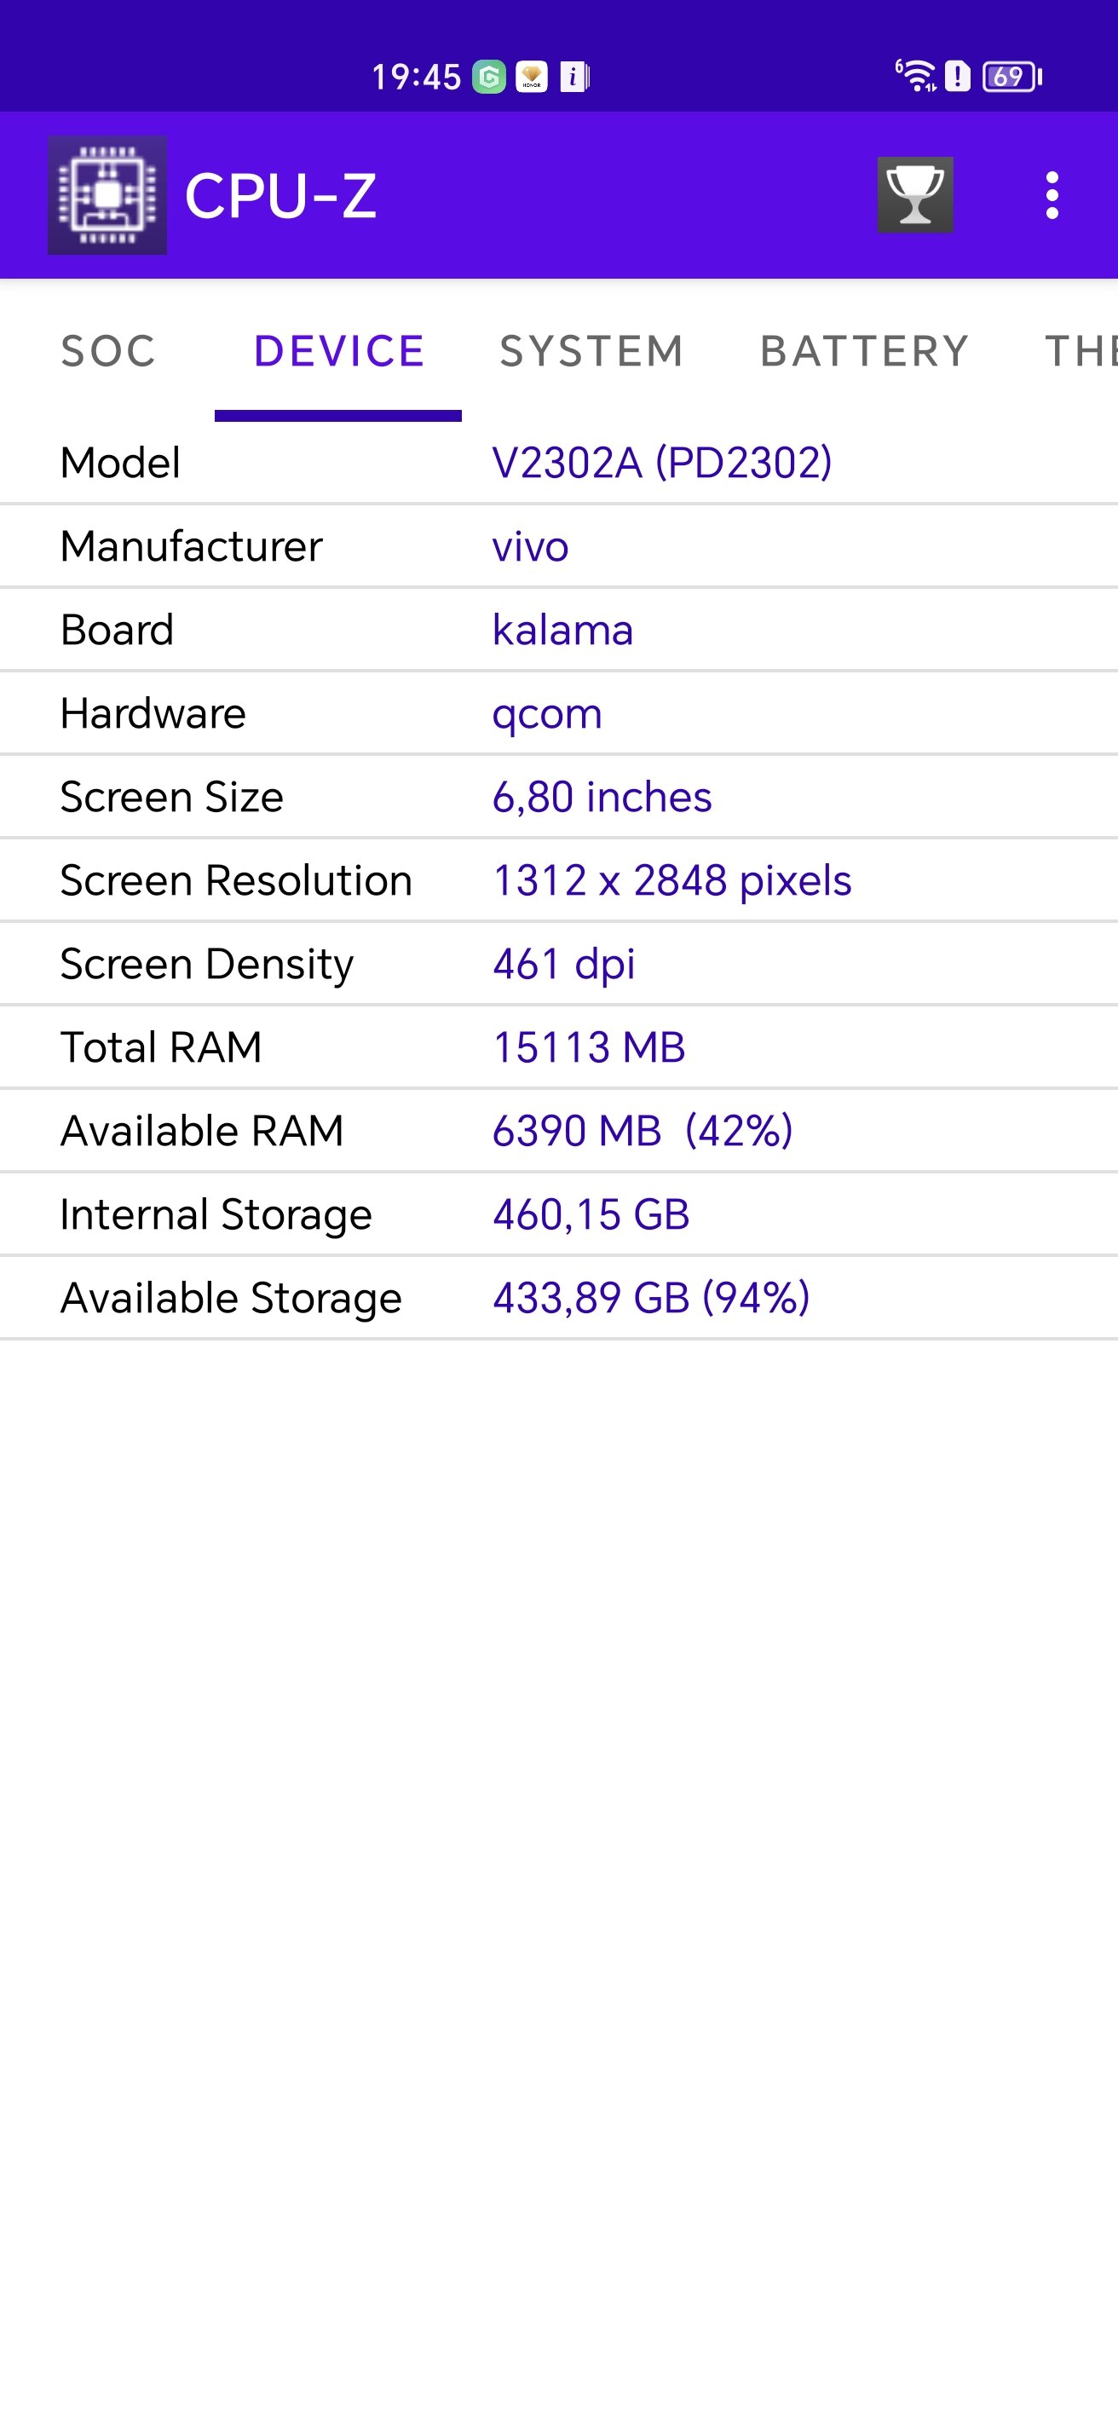Tap the green G notification icon

(x=489, y=77)
